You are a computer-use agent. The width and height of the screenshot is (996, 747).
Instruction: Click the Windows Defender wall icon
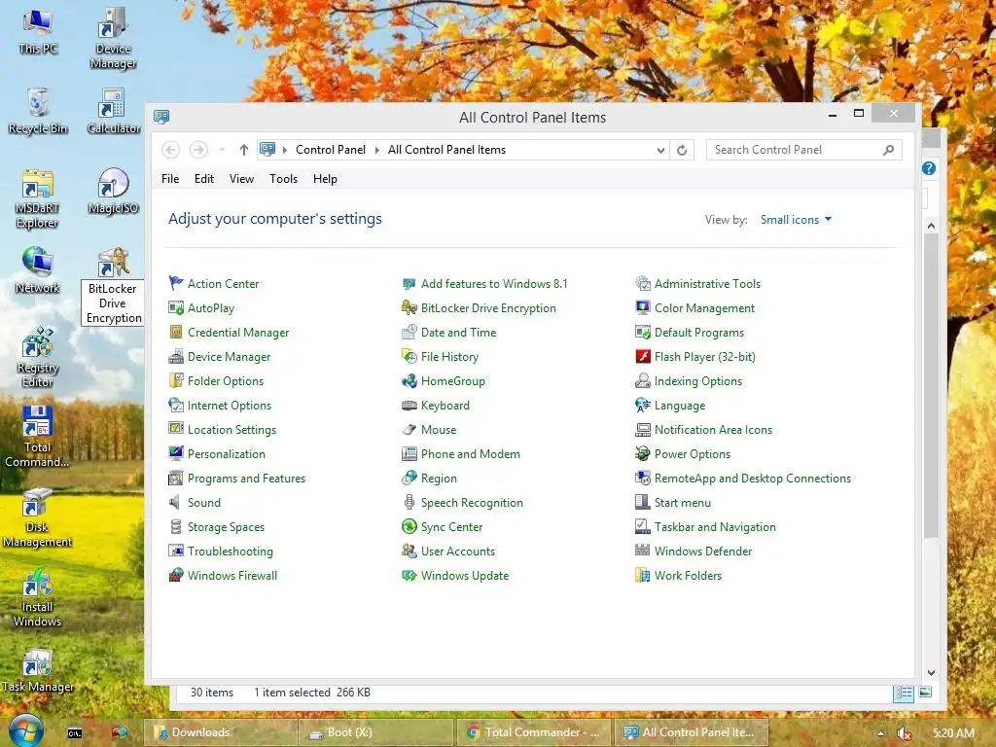pos(643,551)
